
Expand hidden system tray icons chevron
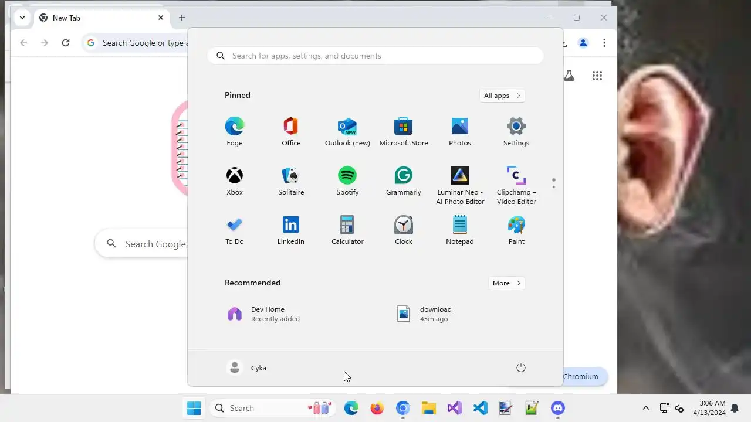coord(646,408)
